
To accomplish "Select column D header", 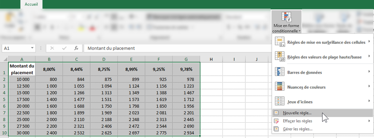I will pos(104,59).
